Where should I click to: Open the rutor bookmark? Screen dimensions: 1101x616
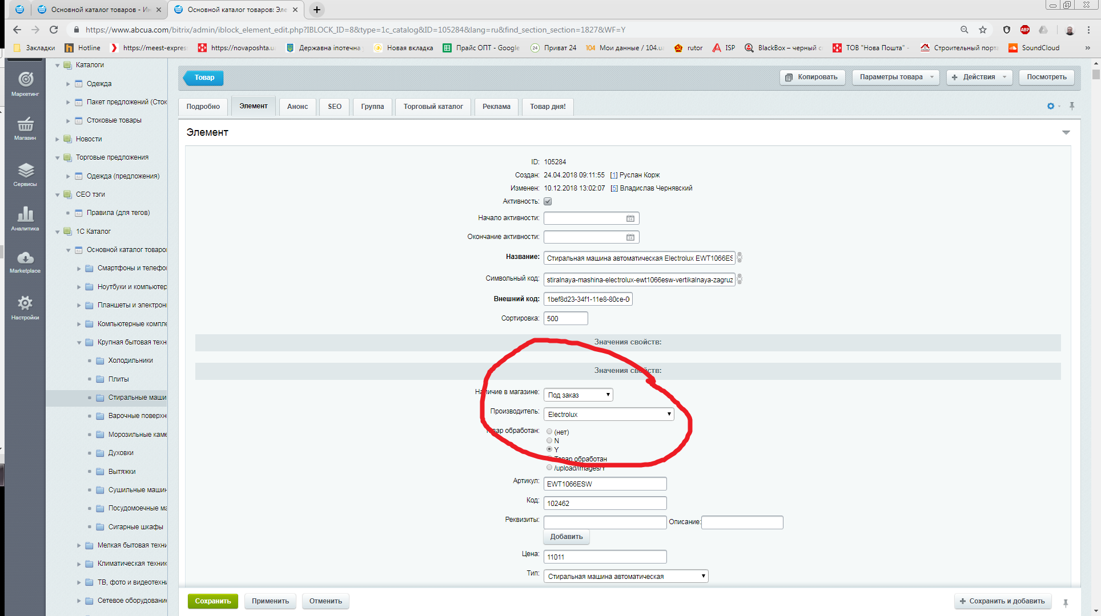point(688,48)
